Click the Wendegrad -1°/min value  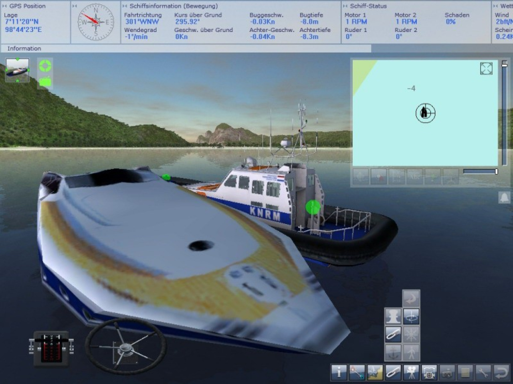136,36
